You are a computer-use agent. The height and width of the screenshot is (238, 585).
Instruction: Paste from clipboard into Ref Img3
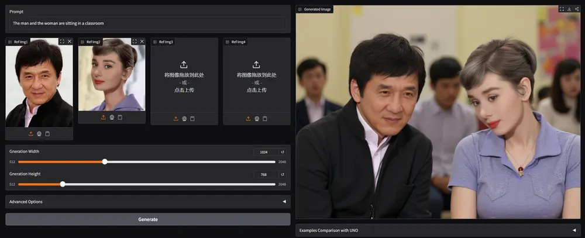click(192, 119)
